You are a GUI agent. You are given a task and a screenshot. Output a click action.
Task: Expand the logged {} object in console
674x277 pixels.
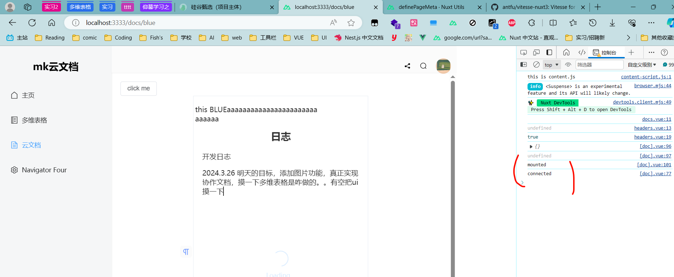pos(531,147)
